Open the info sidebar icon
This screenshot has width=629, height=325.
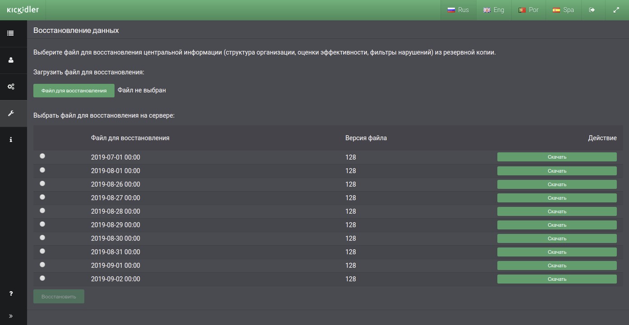point(10,140)
